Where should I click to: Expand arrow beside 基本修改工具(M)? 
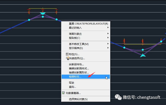(x=108, y=44)
